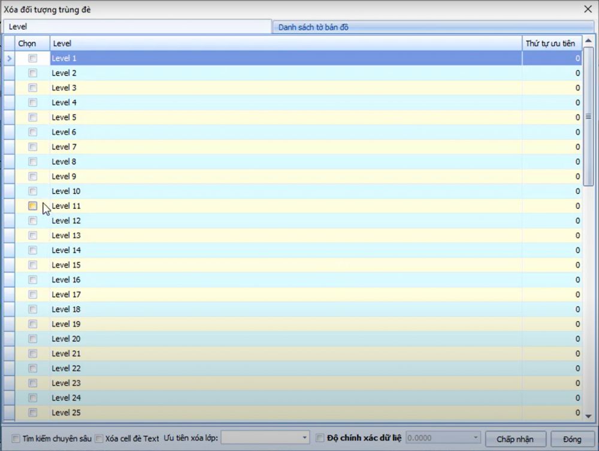The height and width of the screenshot is (451, 599).
Task: Select the Level 18 row
Action: tap(285, 310)
